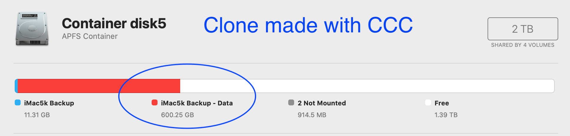Viewport: 570px width, 136px height.
Task: Click the 11.31 GB size value
Action: click(x=37, y=115)
